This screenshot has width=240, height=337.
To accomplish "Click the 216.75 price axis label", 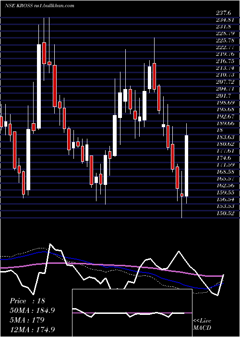I will coord(225,61).
